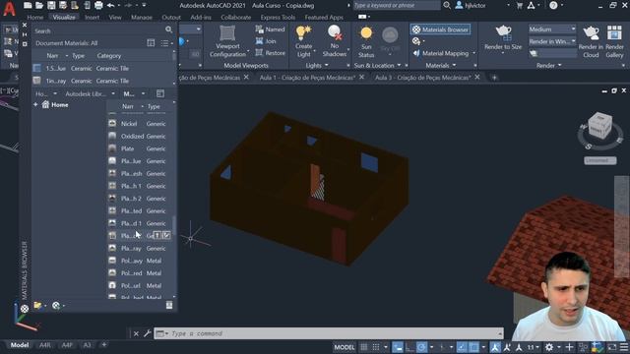Click the keyword search field in title bar
Viewport: 630px width, 354px height.
pyautogui.click(x=397, y=5)
